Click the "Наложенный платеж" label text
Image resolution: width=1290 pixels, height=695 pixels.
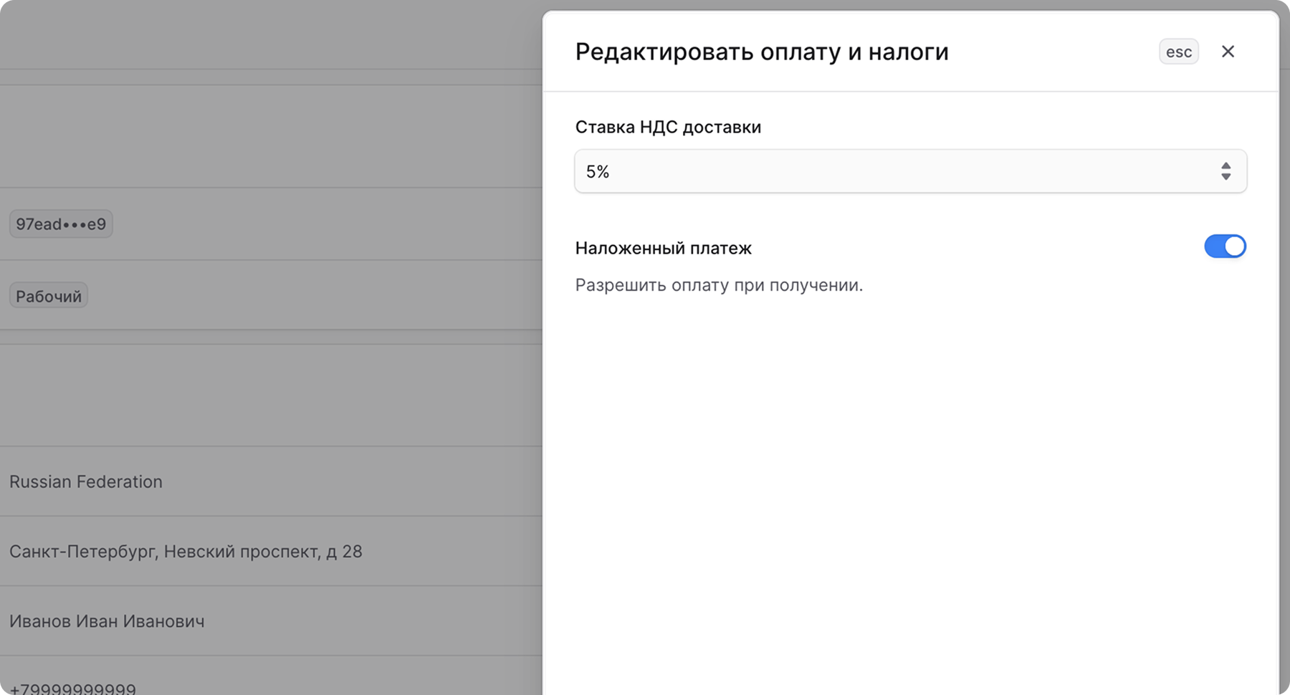pos(663,248)
